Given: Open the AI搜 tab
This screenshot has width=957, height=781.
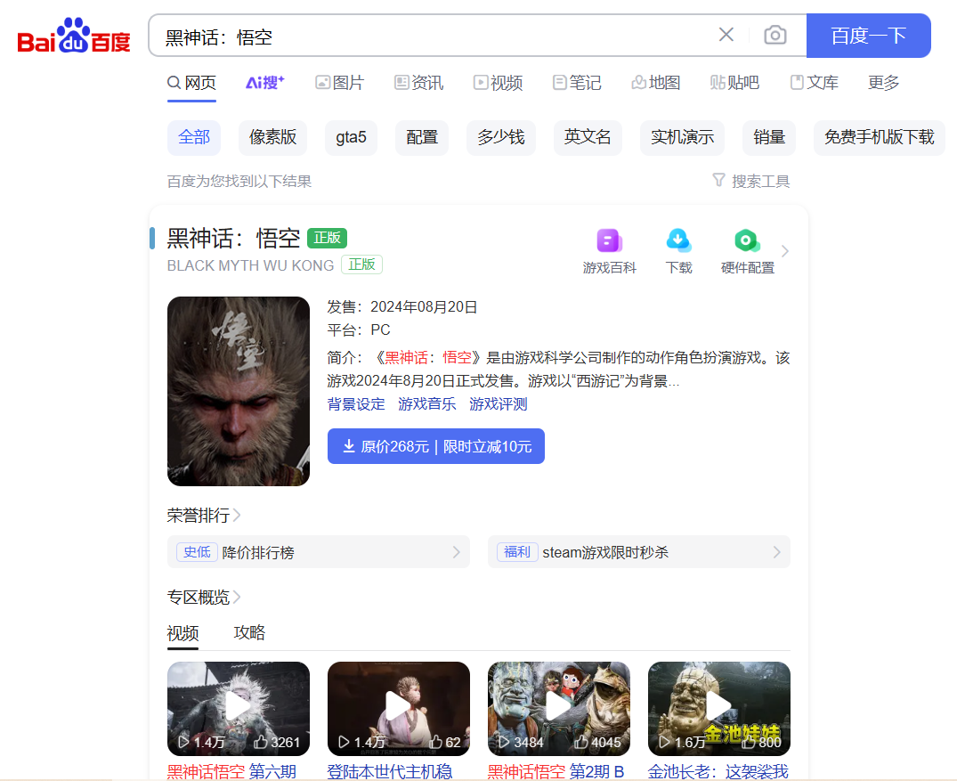Looking at the screenshot, I should coord(265,83).
